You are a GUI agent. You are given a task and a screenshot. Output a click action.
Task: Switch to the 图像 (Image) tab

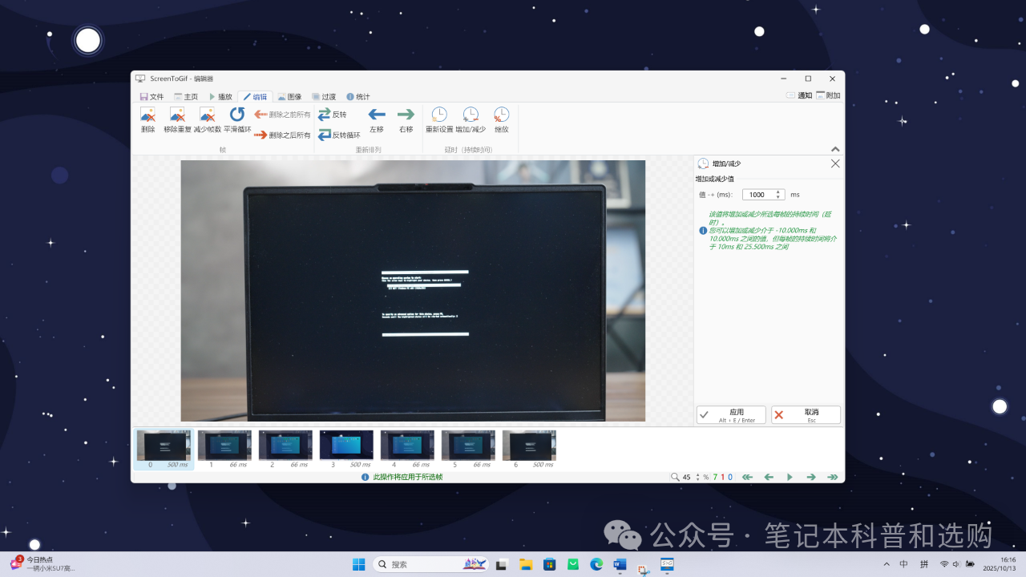tap(289, 96)
